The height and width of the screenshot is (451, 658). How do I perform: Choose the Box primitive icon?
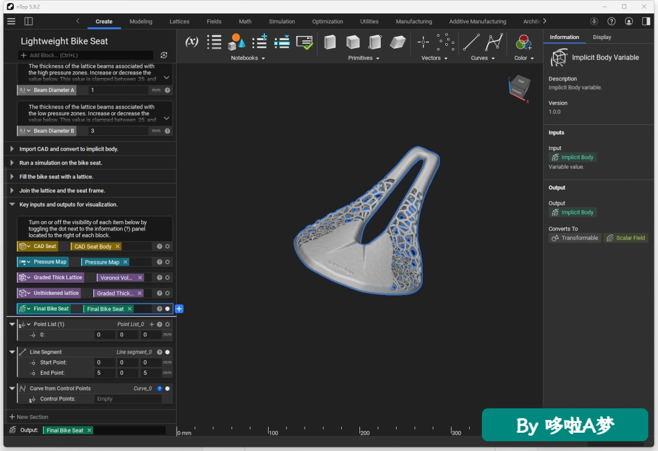[x=330, y=42]
